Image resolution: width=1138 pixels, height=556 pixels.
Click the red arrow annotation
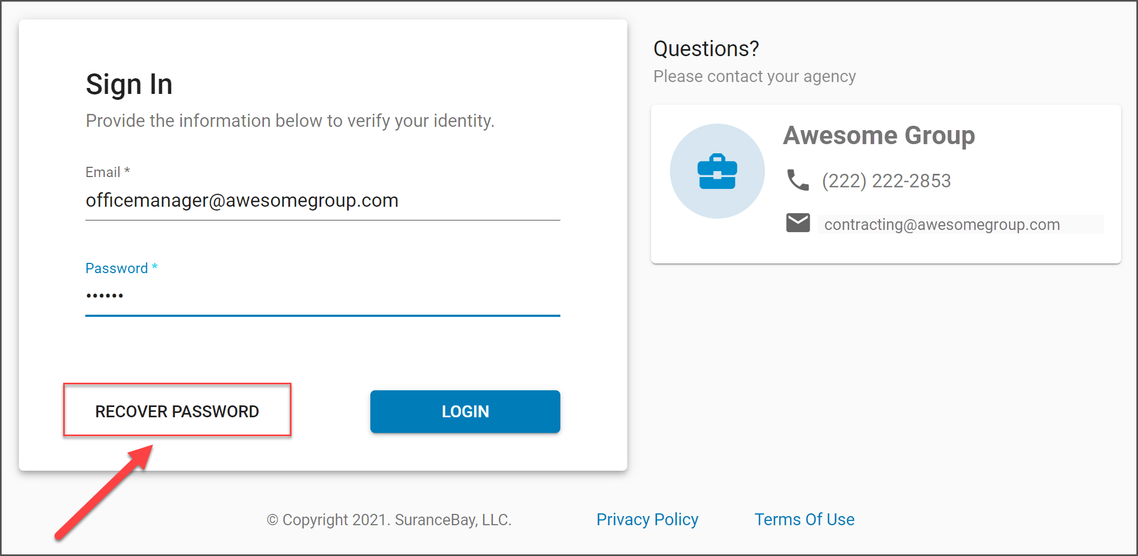(104, 492)
